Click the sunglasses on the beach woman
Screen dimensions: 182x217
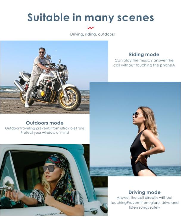[x=136, y=114]
